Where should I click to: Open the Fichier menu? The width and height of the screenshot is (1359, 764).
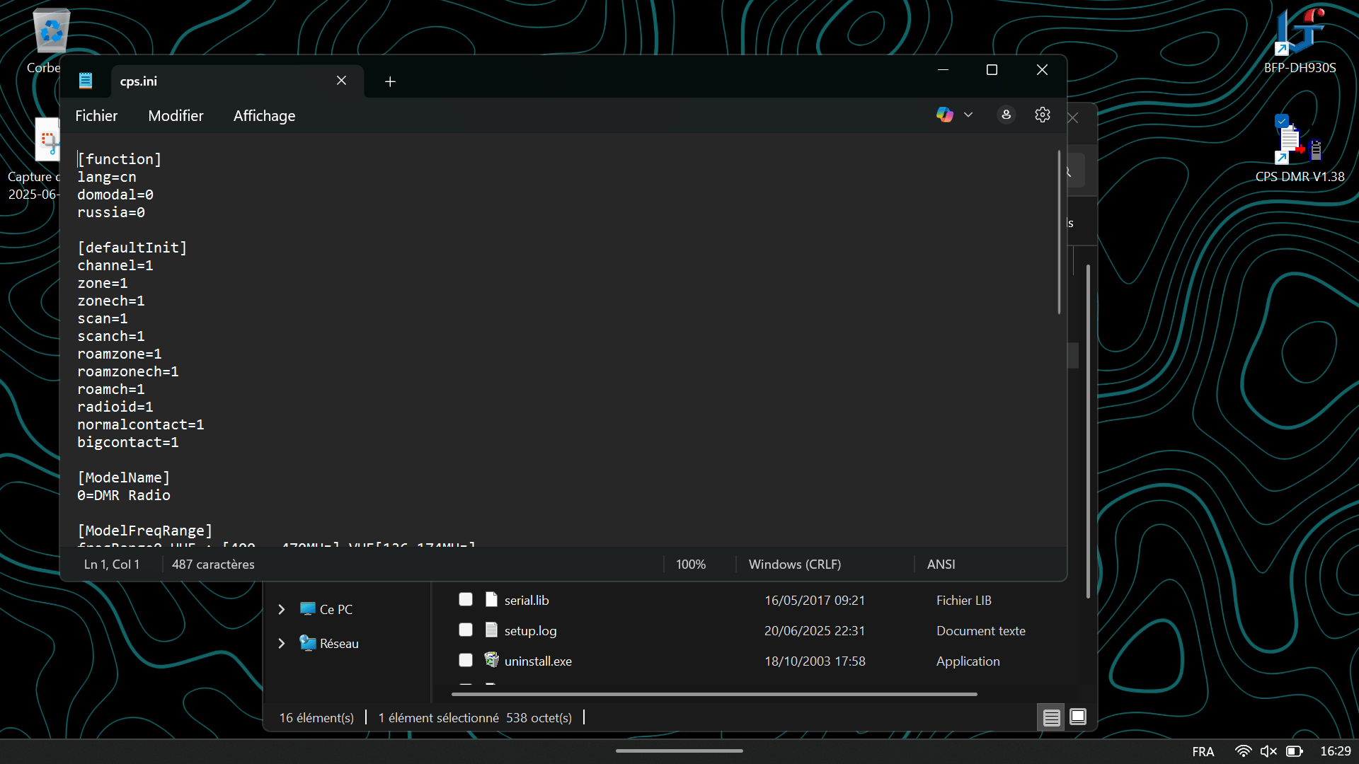(96, 116)
